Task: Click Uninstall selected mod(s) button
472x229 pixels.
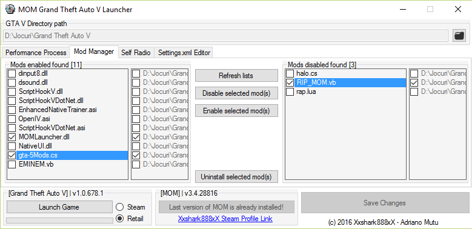Action: click(236, 177)
